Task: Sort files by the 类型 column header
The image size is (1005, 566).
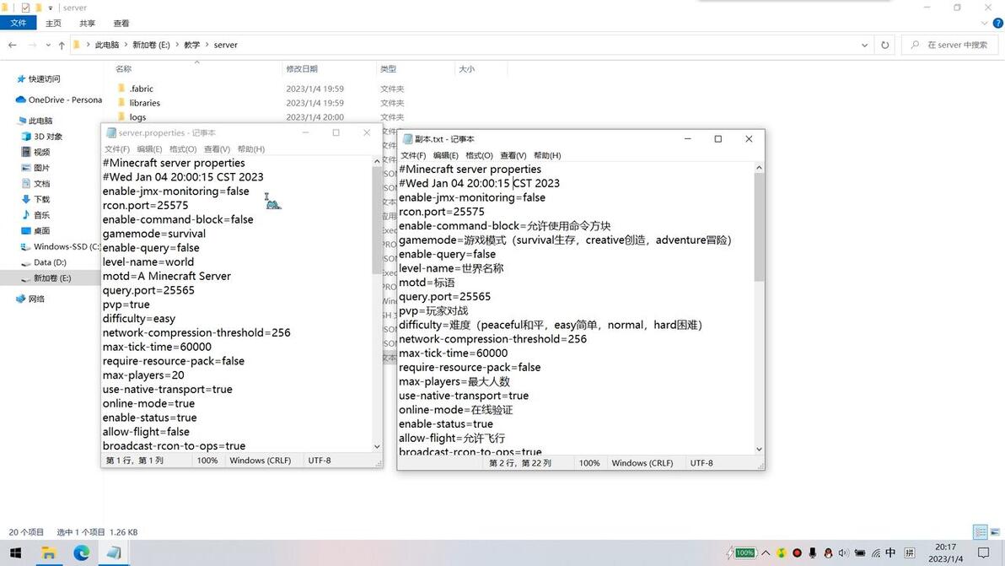Action: point(388,68)
